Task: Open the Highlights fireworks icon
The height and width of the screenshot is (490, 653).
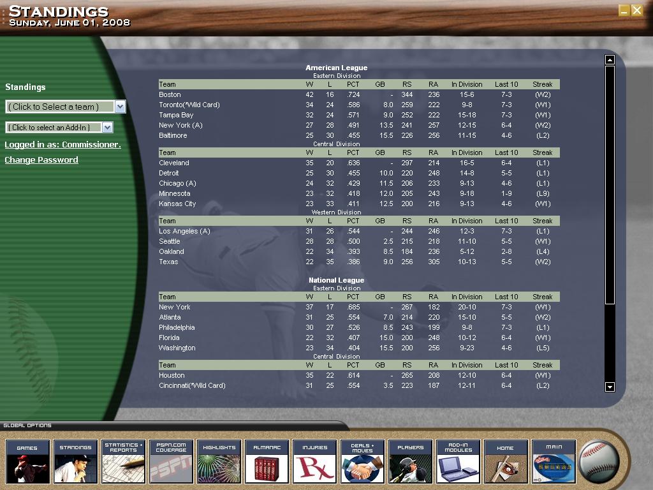Action: click(x=219, y=461)
